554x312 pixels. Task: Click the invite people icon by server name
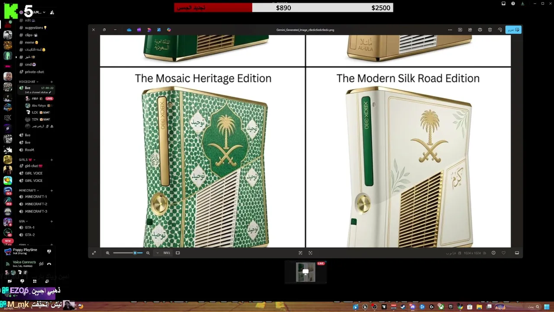[52, 13]
